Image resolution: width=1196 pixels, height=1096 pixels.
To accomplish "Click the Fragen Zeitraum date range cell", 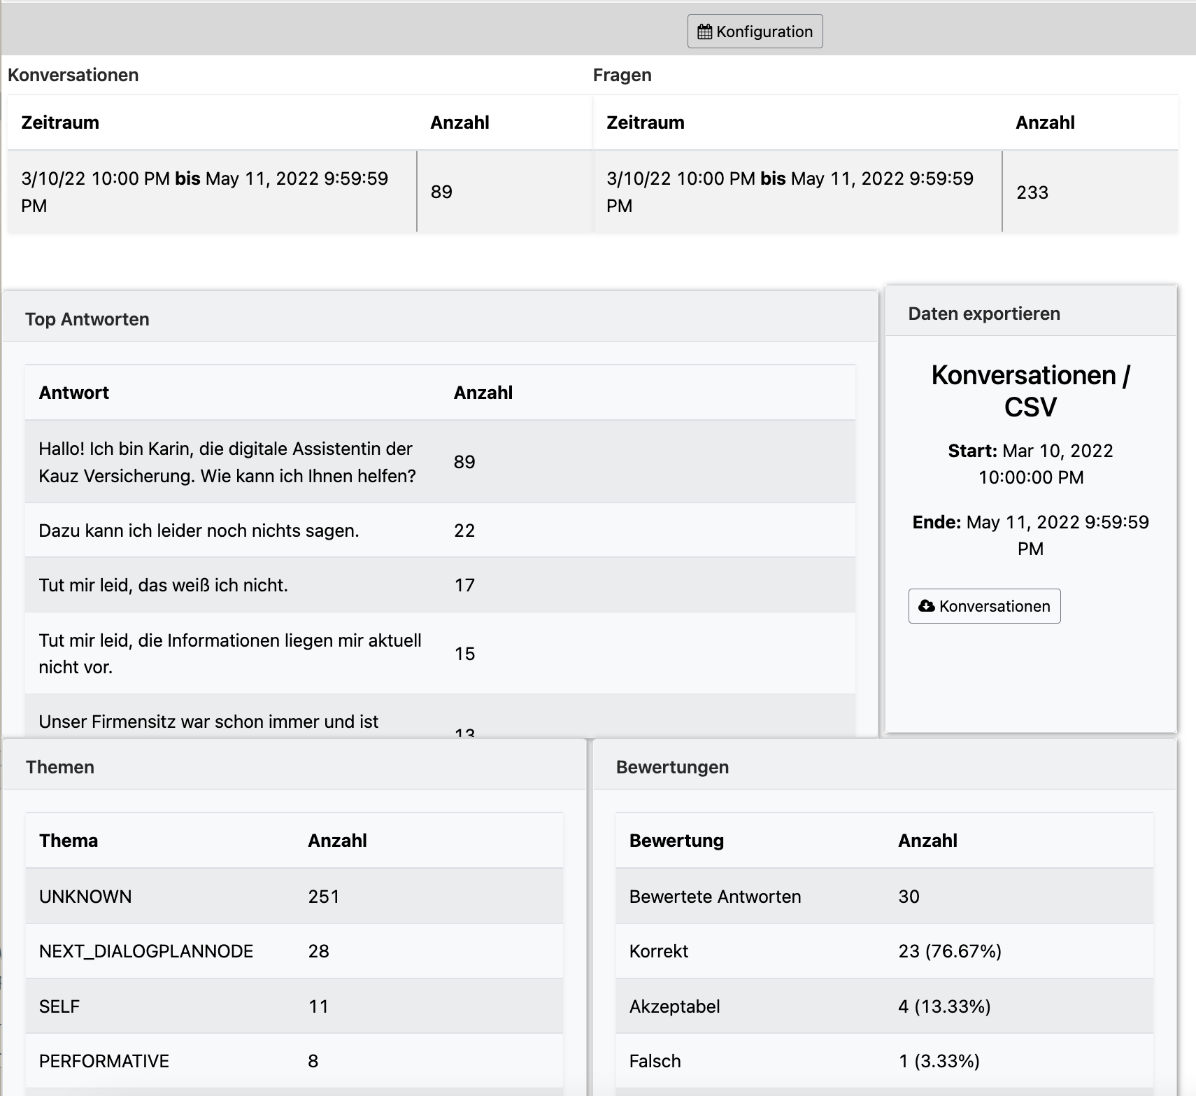I will pyautogui.click(x=797, y=192).
